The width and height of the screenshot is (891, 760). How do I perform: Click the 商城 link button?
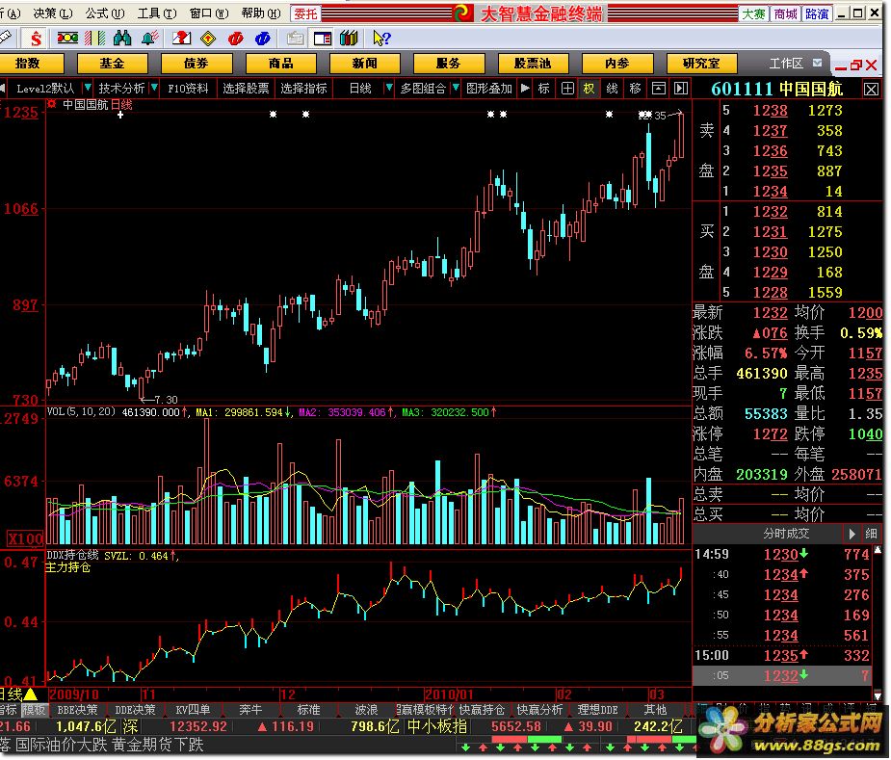pos(785,13)
